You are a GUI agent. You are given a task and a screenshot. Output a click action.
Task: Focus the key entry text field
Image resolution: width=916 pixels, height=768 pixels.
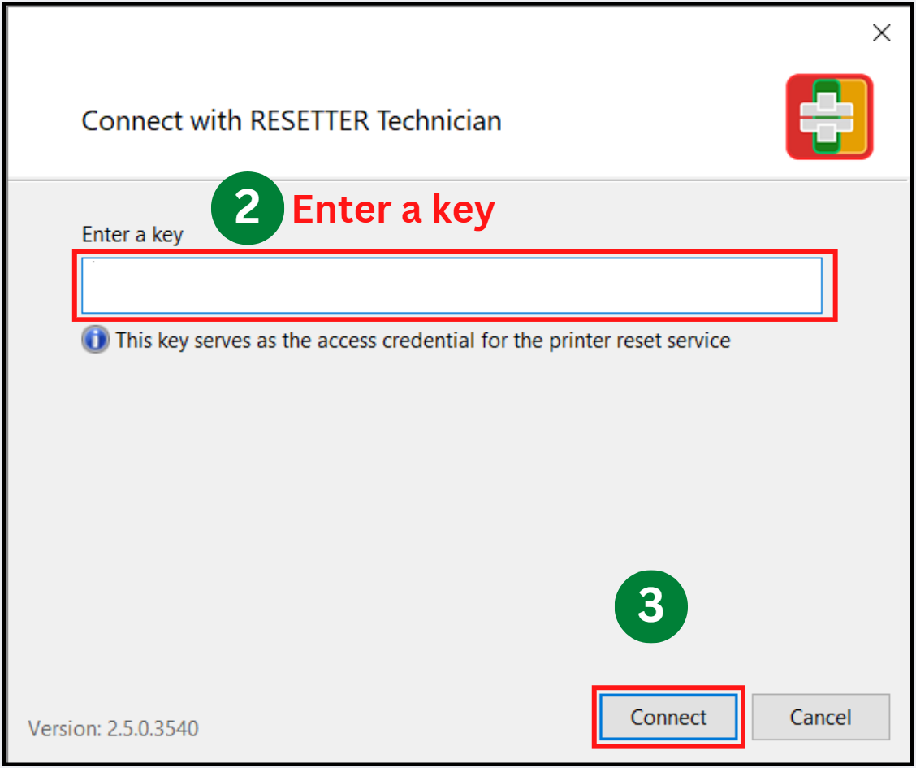click(x=452, y=285)
